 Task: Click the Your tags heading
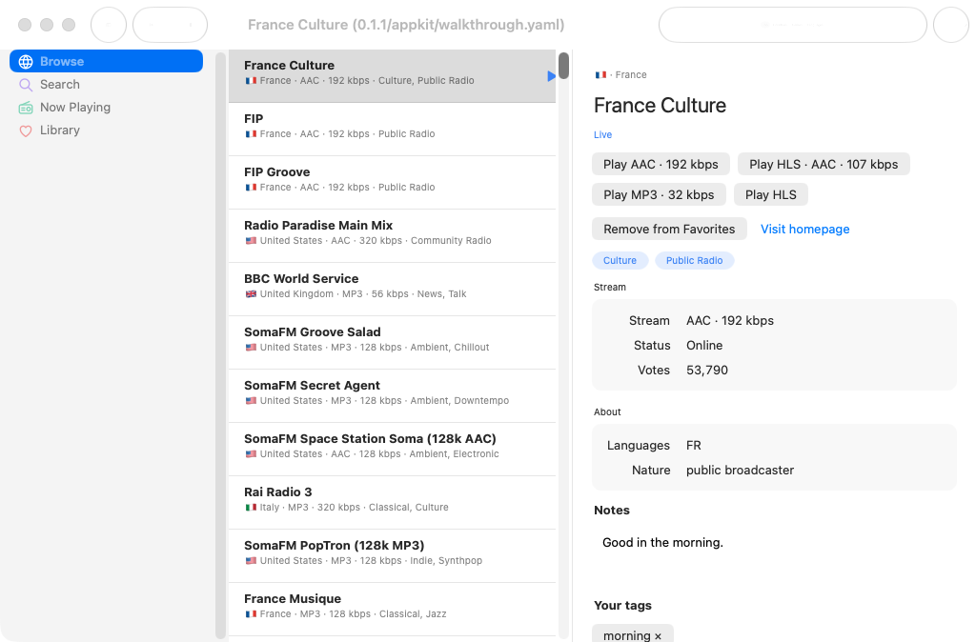(x=622, y=605)
